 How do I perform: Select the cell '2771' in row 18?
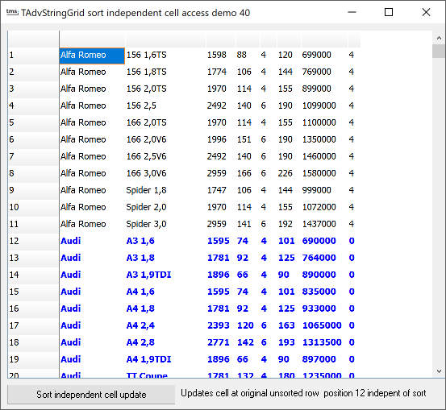coord(221,343)
